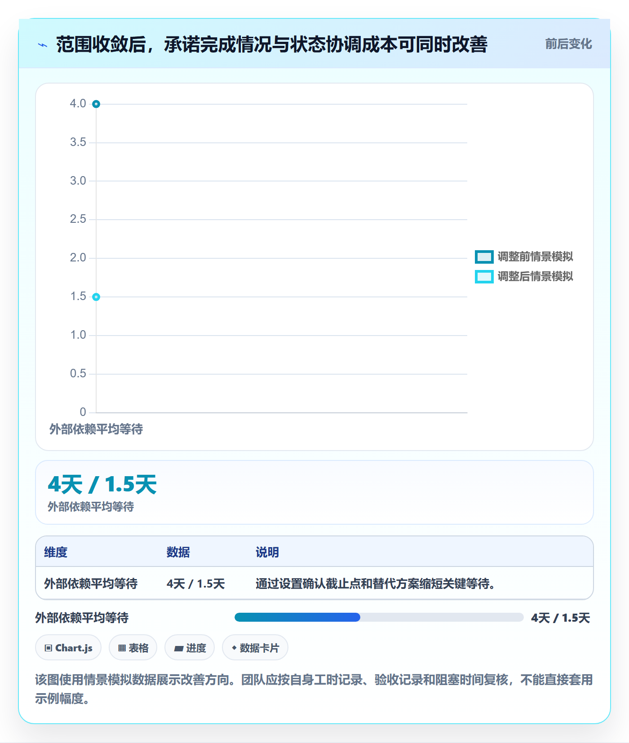Viewport: 629px width, 743px height.
Task: Toggle the 调整前情景模拟 legend swatch
Action: (x=484, y=257)
